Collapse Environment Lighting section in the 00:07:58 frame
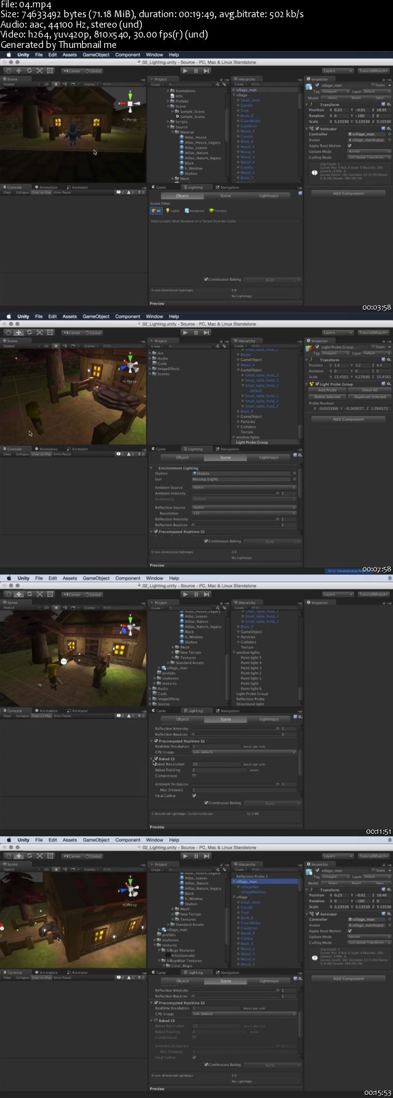Image resolution: width=393 pixels, height=1098 pixels. point(152,468)
